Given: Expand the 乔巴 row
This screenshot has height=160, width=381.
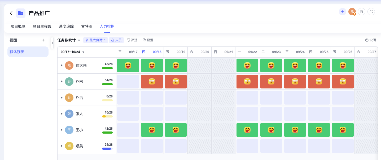Looking at the screenshot, I should 62,82.
